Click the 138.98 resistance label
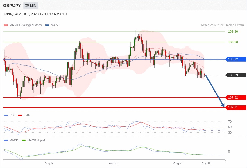Screen dimensions: 247x168 pyautogui.click(x=233, y=42)
